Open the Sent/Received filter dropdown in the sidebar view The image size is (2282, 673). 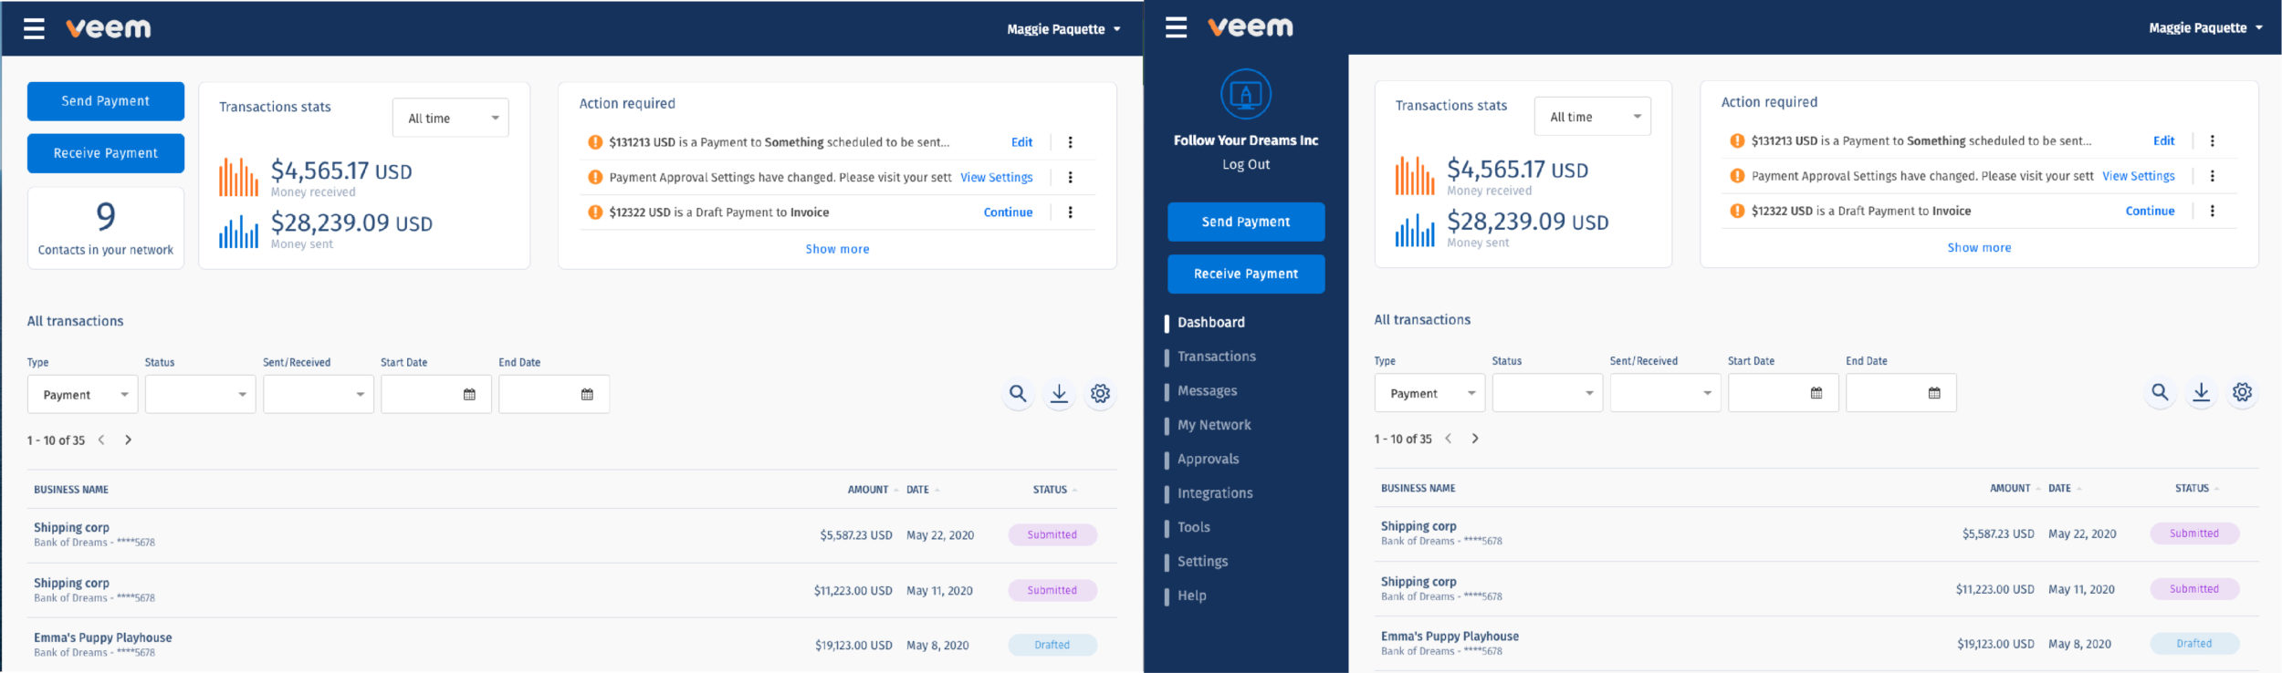[x=1666, y=393]
